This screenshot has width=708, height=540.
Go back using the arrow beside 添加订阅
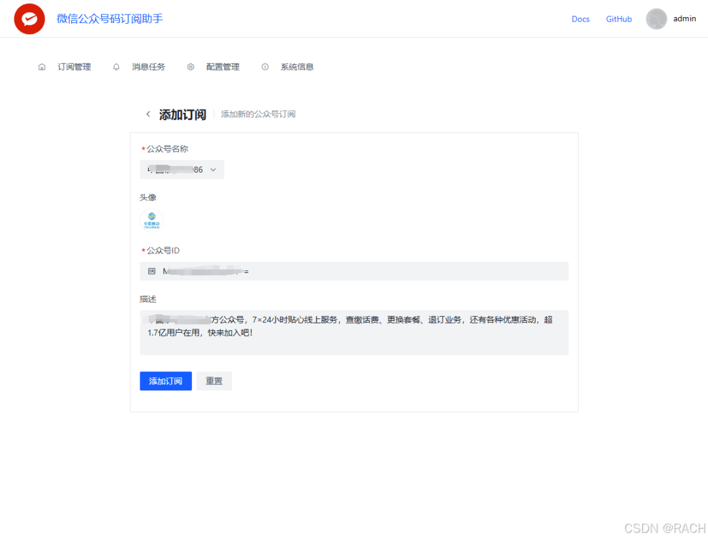coord(148,114)
